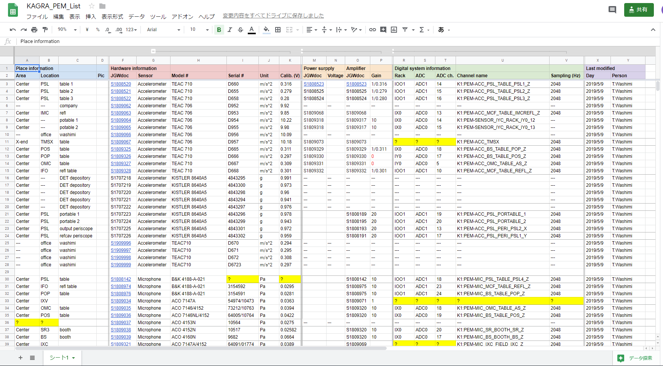Open power supply link S1808523

314,84
